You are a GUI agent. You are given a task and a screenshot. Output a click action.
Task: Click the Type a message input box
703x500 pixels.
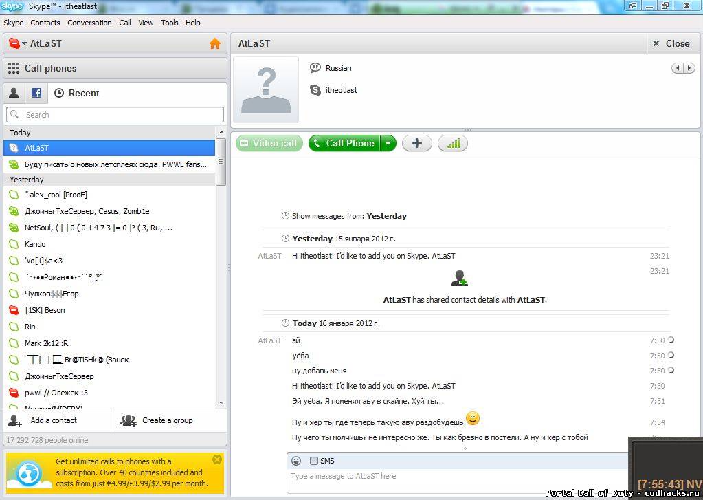click(457, 480)
